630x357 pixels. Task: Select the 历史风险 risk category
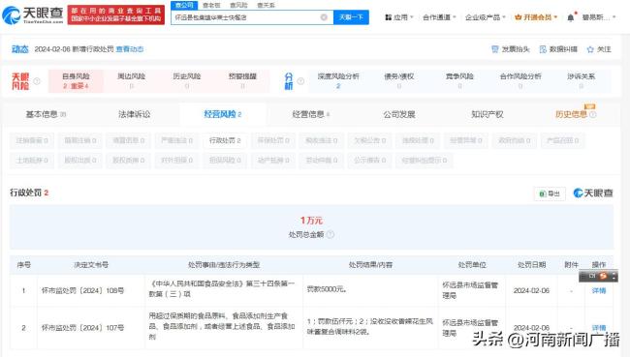point(187,81)
